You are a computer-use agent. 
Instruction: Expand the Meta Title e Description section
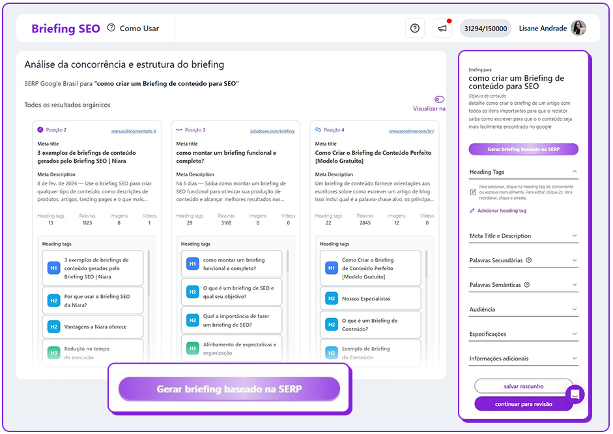[524, 236]
